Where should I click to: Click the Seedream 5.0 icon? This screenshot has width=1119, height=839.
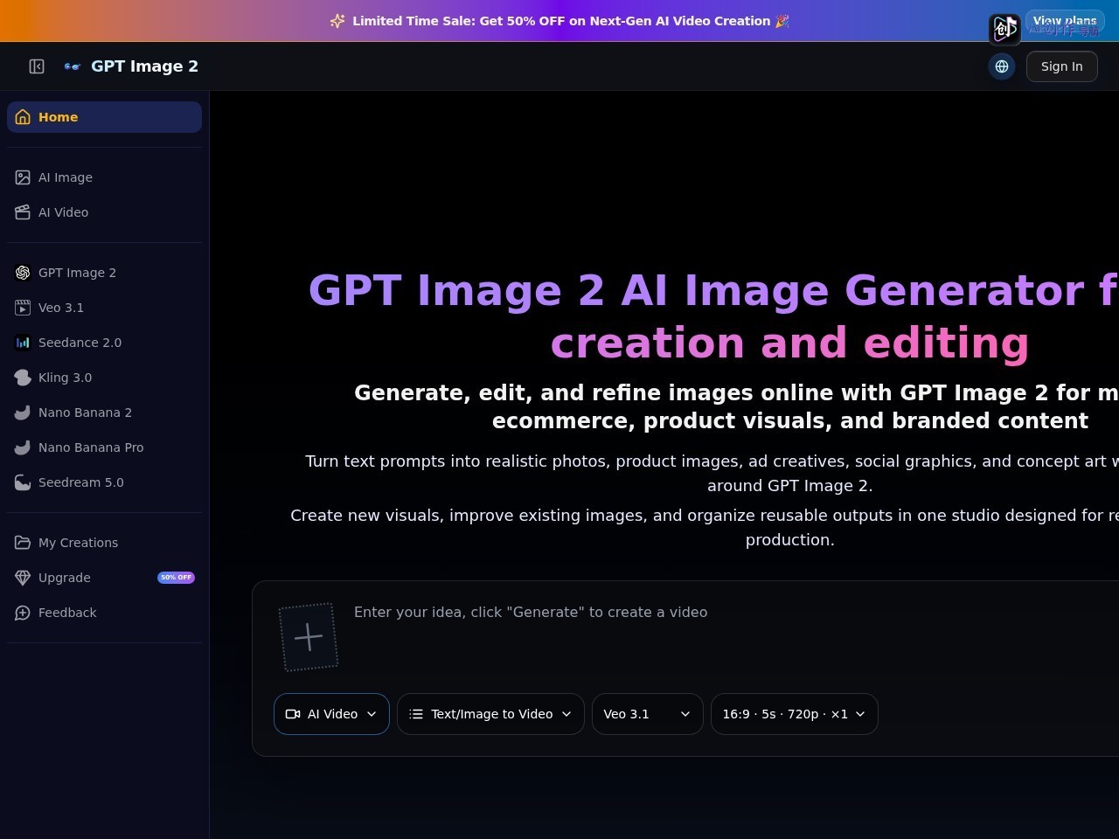tap(23, 482)
